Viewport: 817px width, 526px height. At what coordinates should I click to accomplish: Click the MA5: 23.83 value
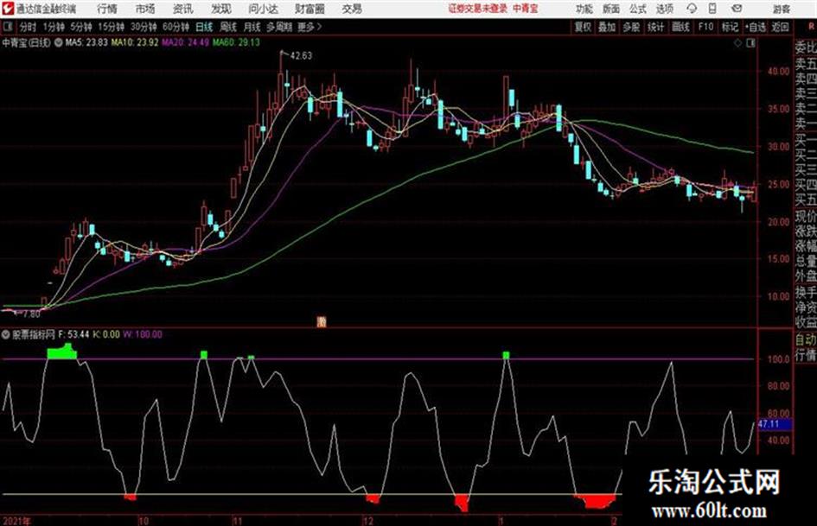point(86,42)
